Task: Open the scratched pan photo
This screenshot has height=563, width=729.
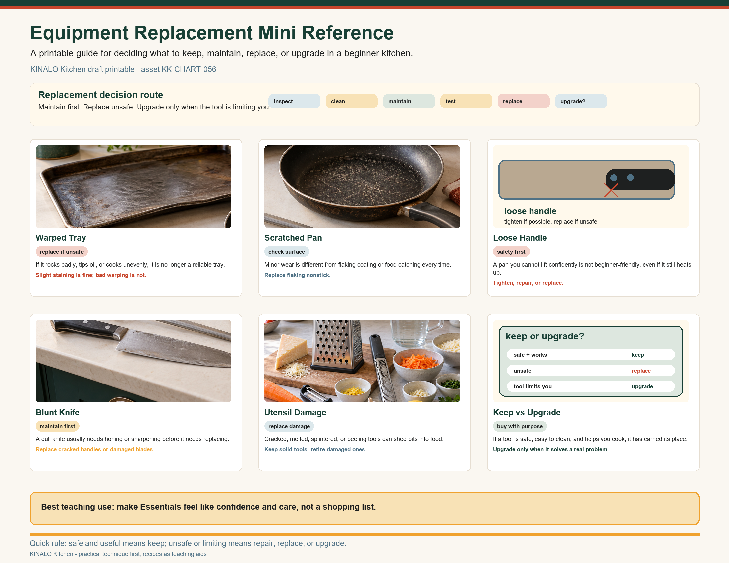Action: click(362, 186)
